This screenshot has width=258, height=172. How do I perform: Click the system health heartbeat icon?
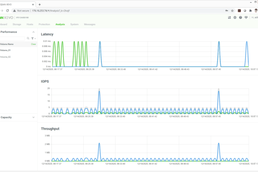point(246,18)
